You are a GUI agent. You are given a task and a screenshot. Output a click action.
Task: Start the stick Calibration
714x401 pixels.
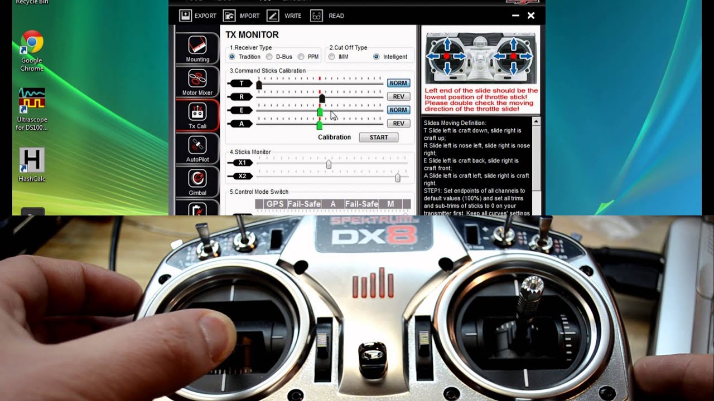pos(378,138)
